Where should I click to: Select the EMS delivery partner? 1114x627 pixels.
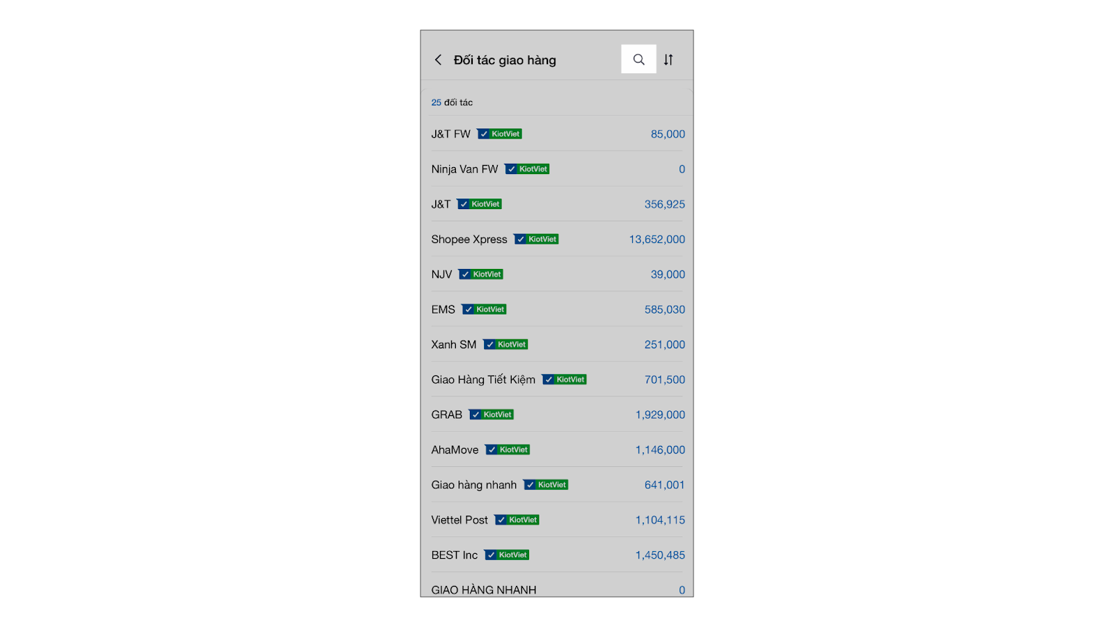pos(443,309)
